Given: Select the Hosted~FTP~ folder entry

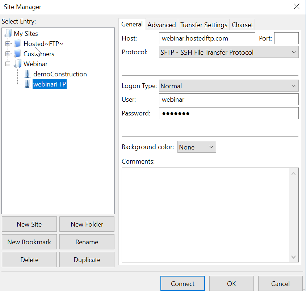Looking at the screenshot, I should coord(43,44).
